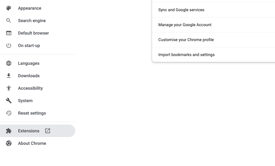Screen dimensions: 275x166
Task: Open Sync and Google services
Action: tap(213, 10)
